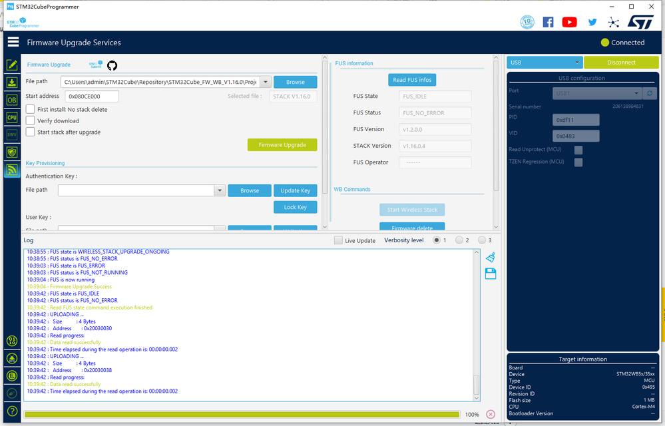Open the ST community network icon
Image resolution: width=665 pixels, height=426 pixels.
613,23
